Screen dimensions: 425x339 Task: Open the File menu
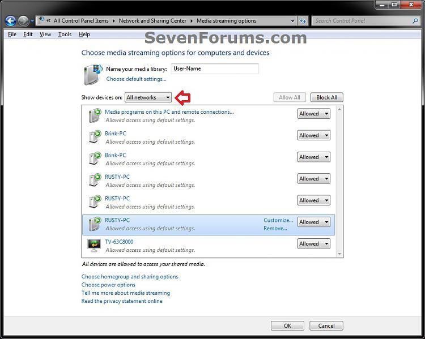pyautogui.click(x=12, y=35)
